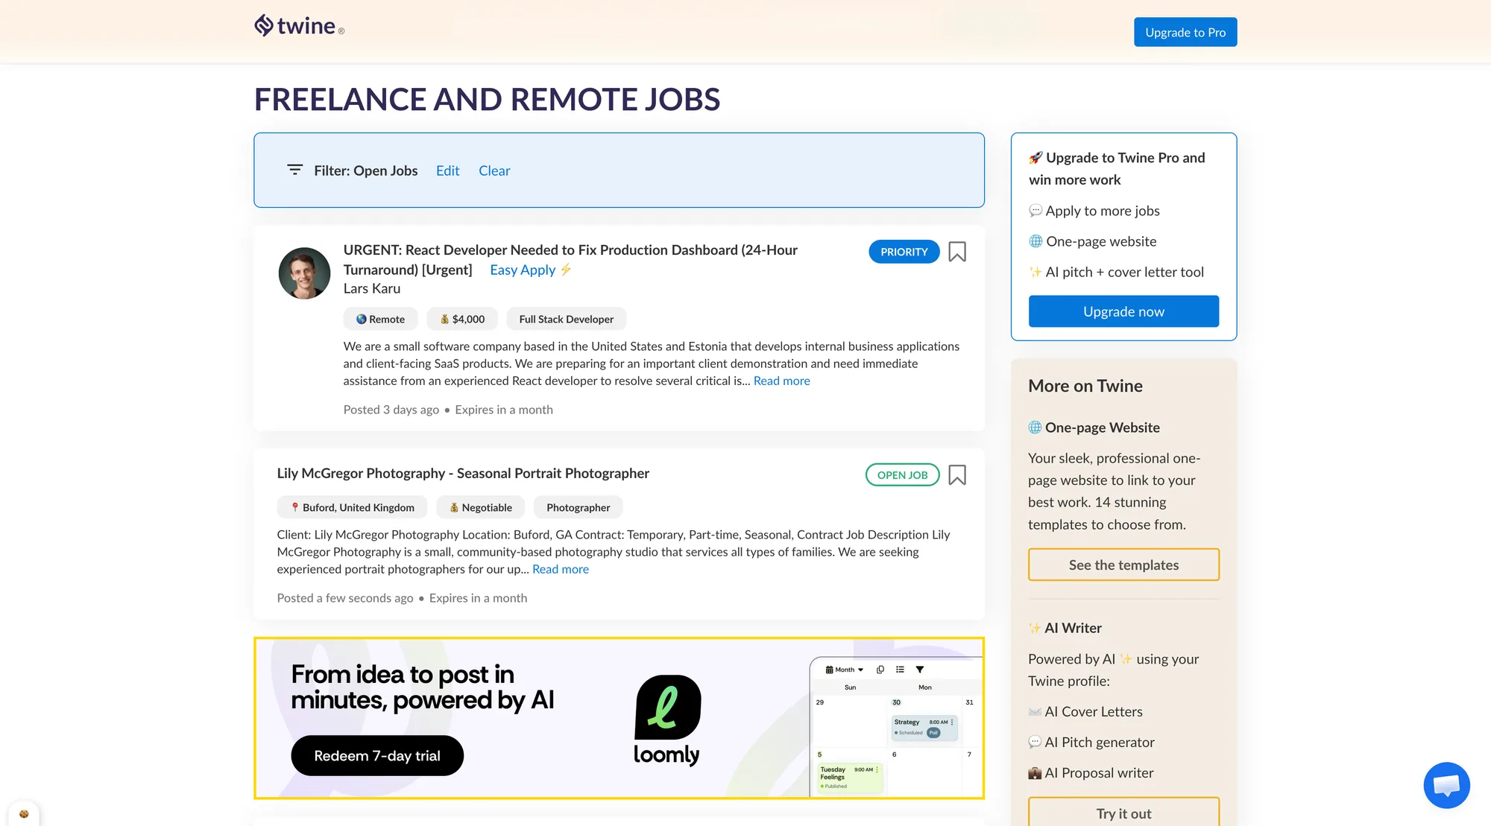Viewport: 1491px width, 826px height.
Task: Select the Buford, United Kingdom tag
Action: tap(352, 507)
